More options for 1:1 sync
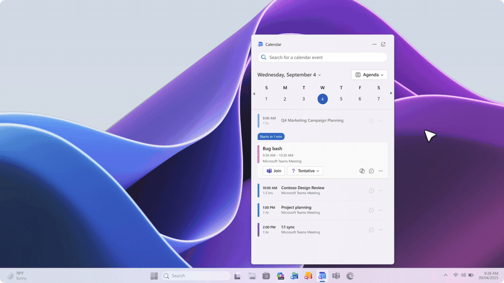Image resolution: width=504 pixels, height=283 pixels. click(381, 230)
